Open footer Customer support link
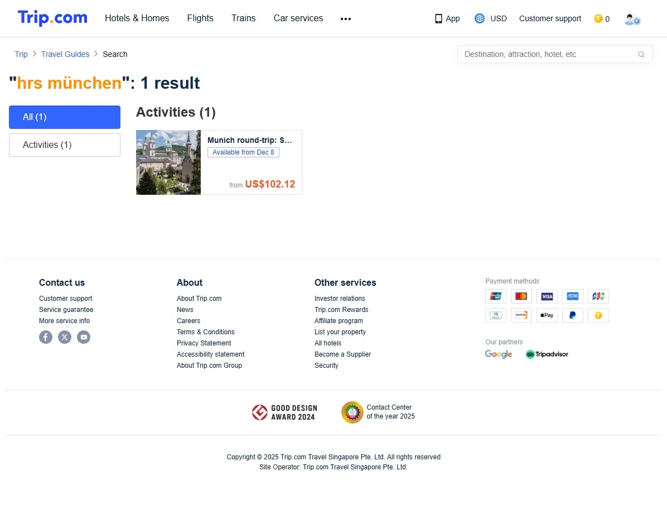Image resolution: width=667 pixels, height=514 pixels. pyautogui.click(x=65, y=299)
